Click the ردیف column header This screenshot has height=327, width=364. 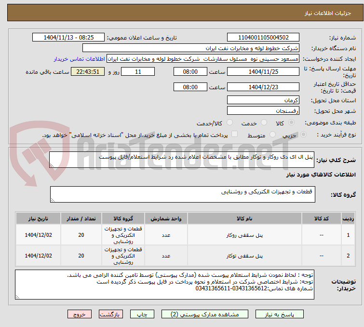[x=348, y=218]
